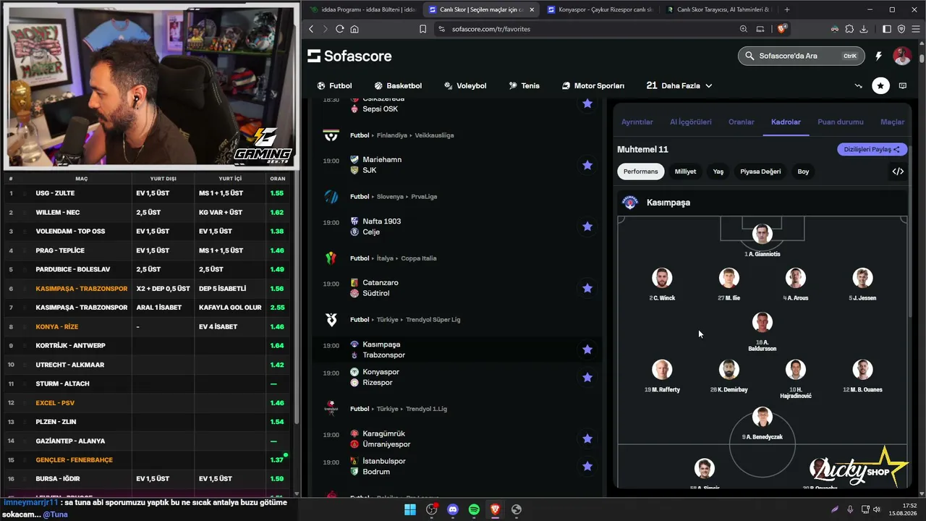Viewport: 926px width, 521px height.
Task: Click the trend arrow icon beside the favorites star
Action: [858, 85]
